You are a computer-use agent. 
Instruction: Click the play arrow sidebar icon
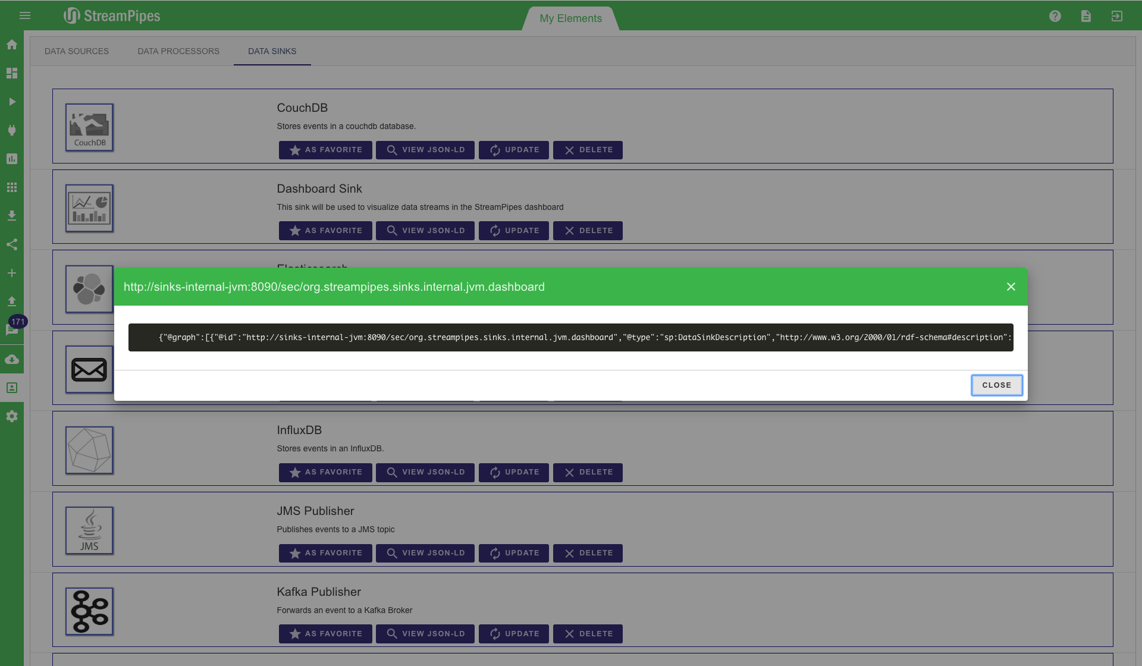(12, 102)
